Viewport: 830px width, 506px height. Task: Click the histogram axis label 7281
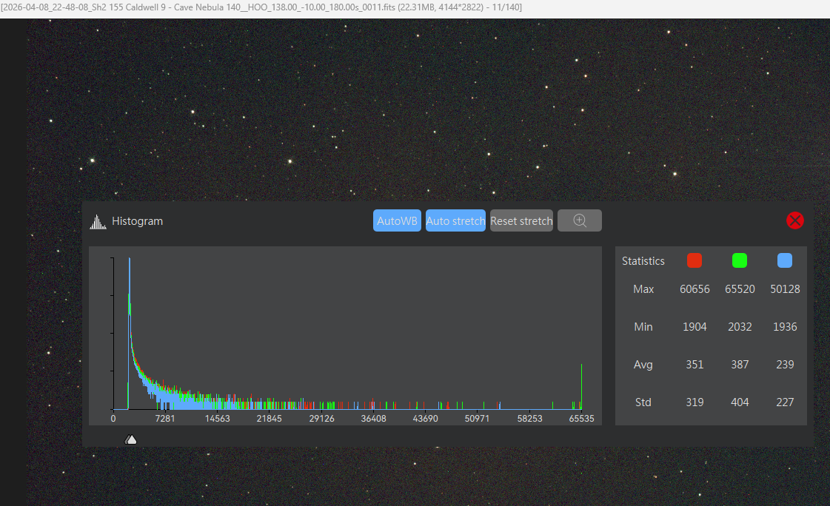coord(165,419)
